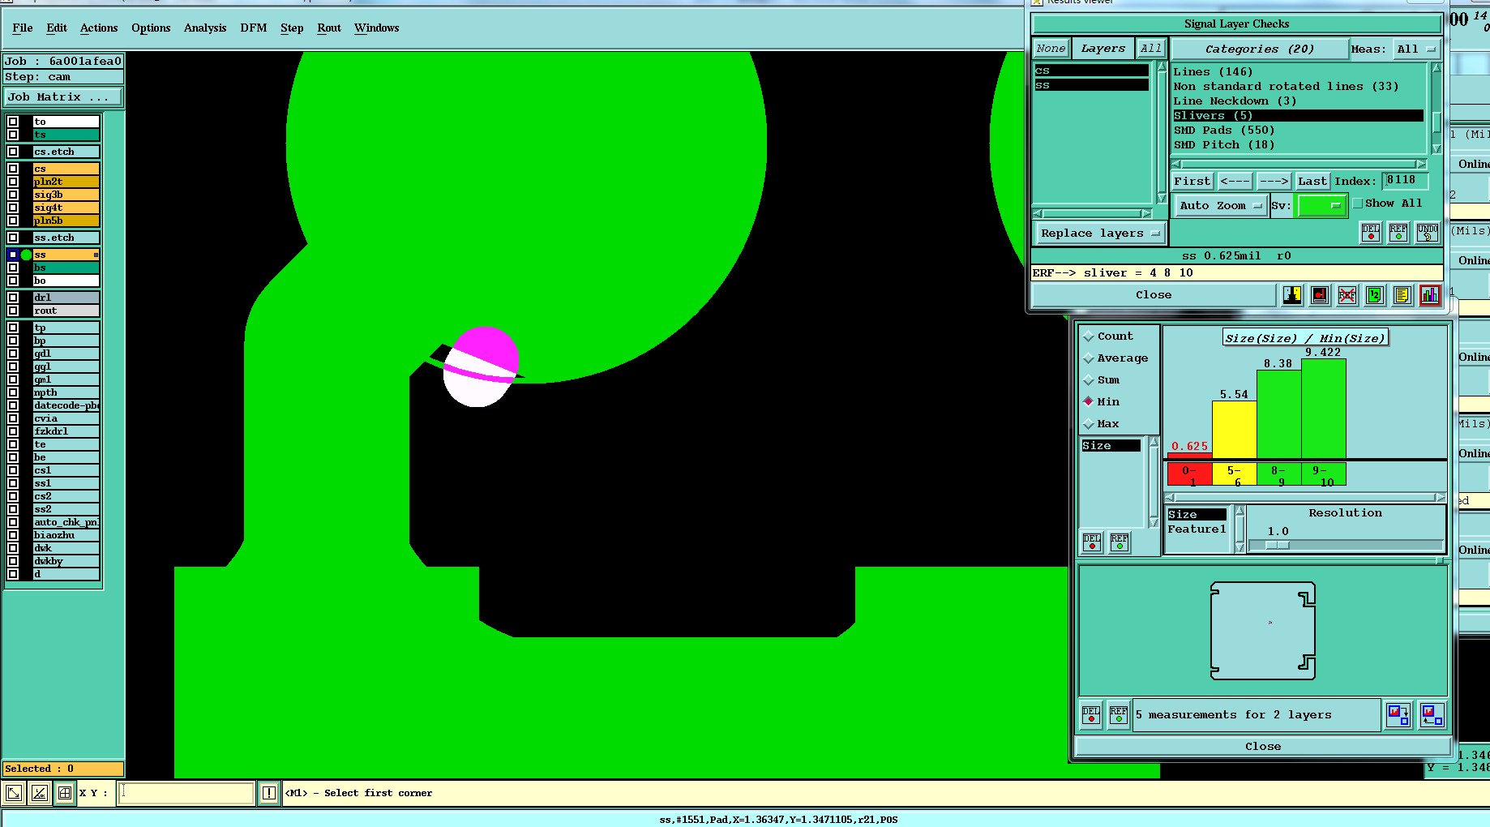Click the Resolution slider handle
1490x827 pixels.
pyautogui.click(x=1277, y=546)
